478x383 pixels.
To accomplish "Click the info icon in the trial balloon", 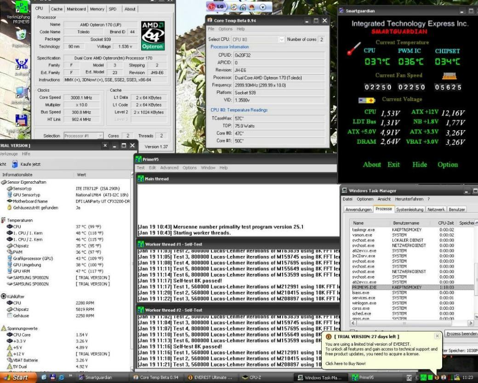I will (x=329, y=337).
